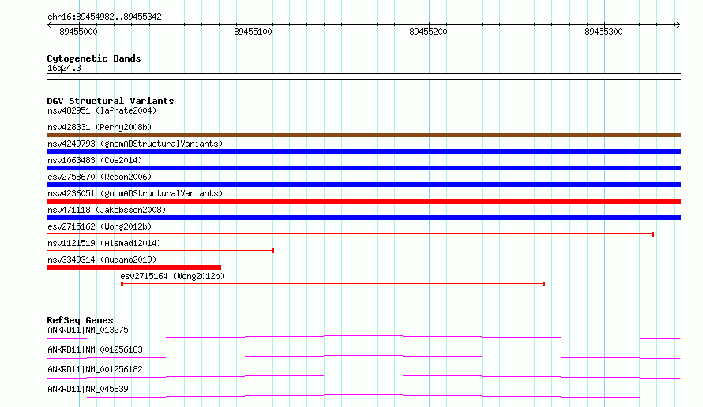Click the 16q24.3 band label
Screen dimensions: 703x407
(64, 68)
